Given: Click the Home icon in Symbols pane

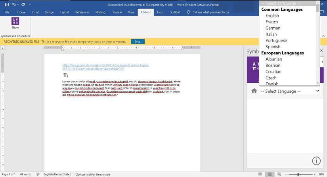Looking at the screenshot, I should [x=254, y=91].
